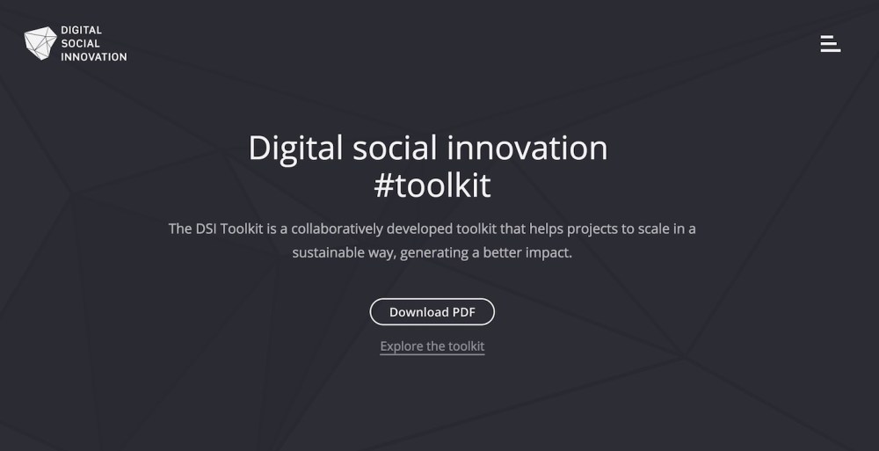
Task: Follow the Explore the toolkit link
Action: coord(432,346)
